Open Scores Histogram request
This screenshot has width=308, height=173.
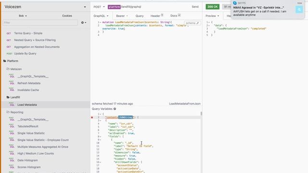point(29,167)
